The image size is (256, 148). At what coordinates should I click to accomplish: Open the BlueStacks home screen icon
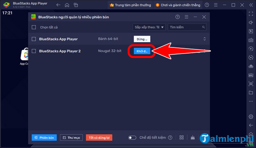tap(67, 5)
